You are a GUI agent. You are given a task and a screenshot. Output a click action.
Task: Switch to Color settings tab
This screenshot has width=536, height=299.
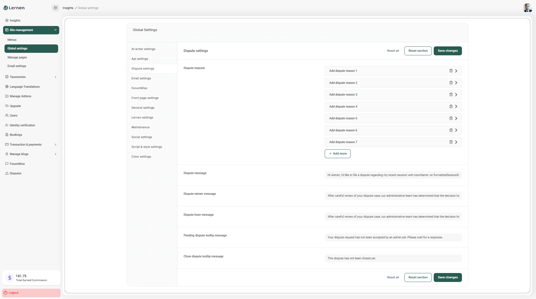pos(141,156)
